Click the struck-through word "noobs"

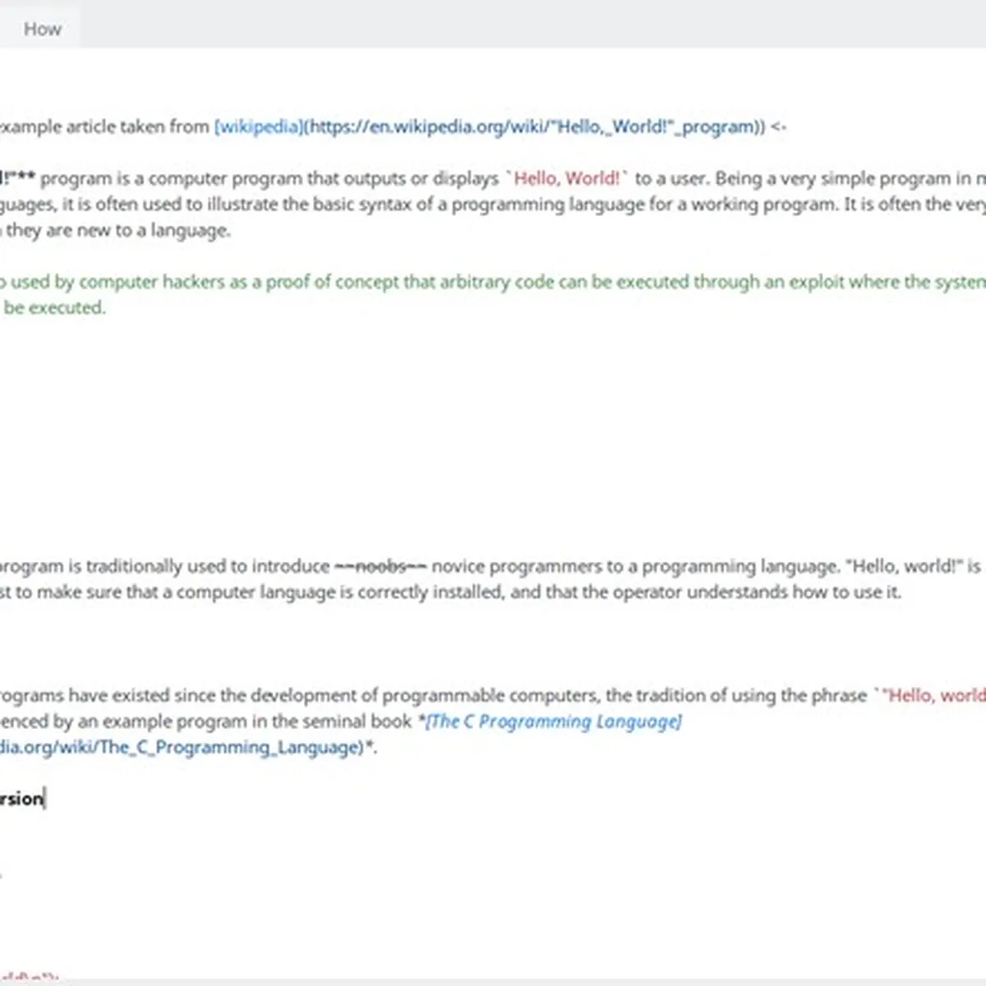380,566
